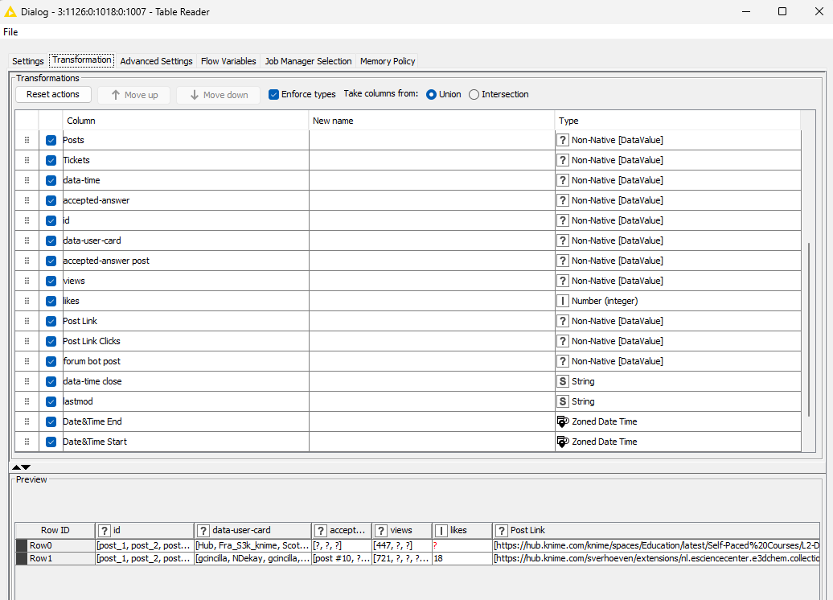Open type dropdown for Date&Time End
833x600 pixels.
pyautogui.click(x=678, y=421)
